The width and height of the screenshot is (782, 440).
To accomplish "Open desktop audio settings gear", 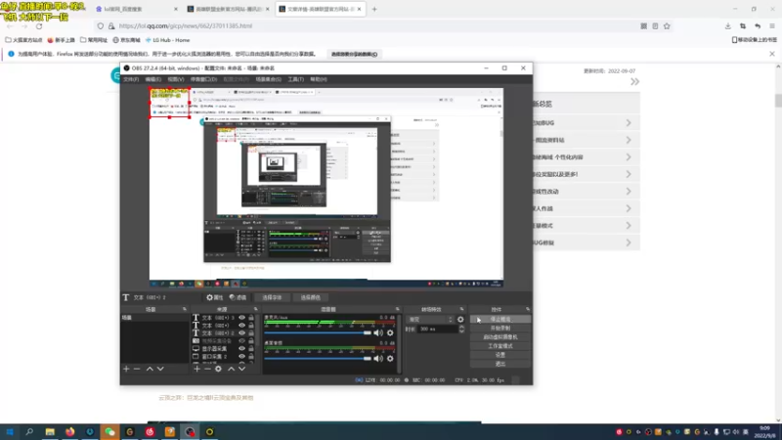I will click(x=390, y=358).
